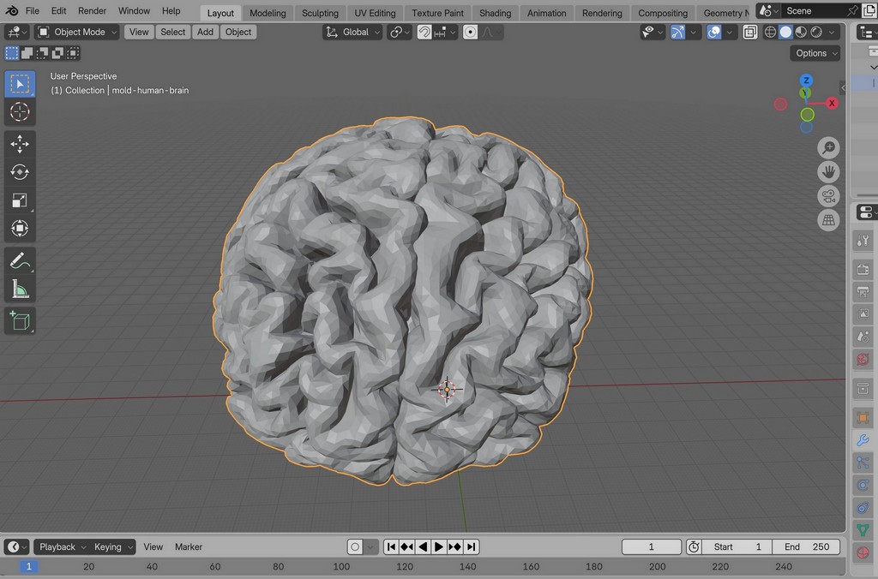The height and width of the screenshot is (579, 878).
Task: Open the Object Constraints properties tab
Action: (x=863, y=507)
